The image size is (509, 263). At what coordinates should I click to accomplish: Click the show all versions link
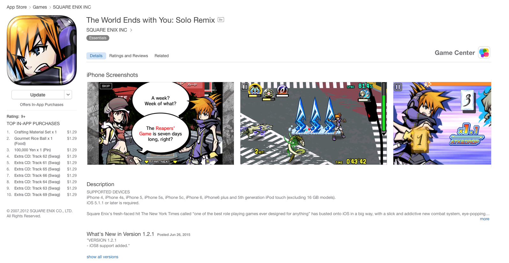[x=102, y=257]
